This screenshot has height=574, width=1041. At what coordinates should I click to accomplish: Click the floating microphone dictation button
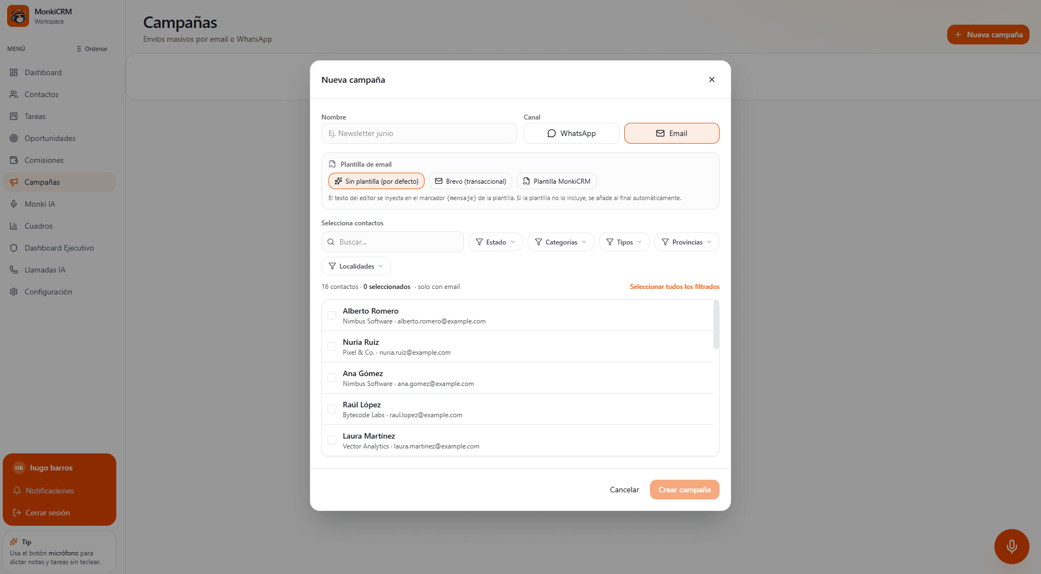(x=1011, y=546)
